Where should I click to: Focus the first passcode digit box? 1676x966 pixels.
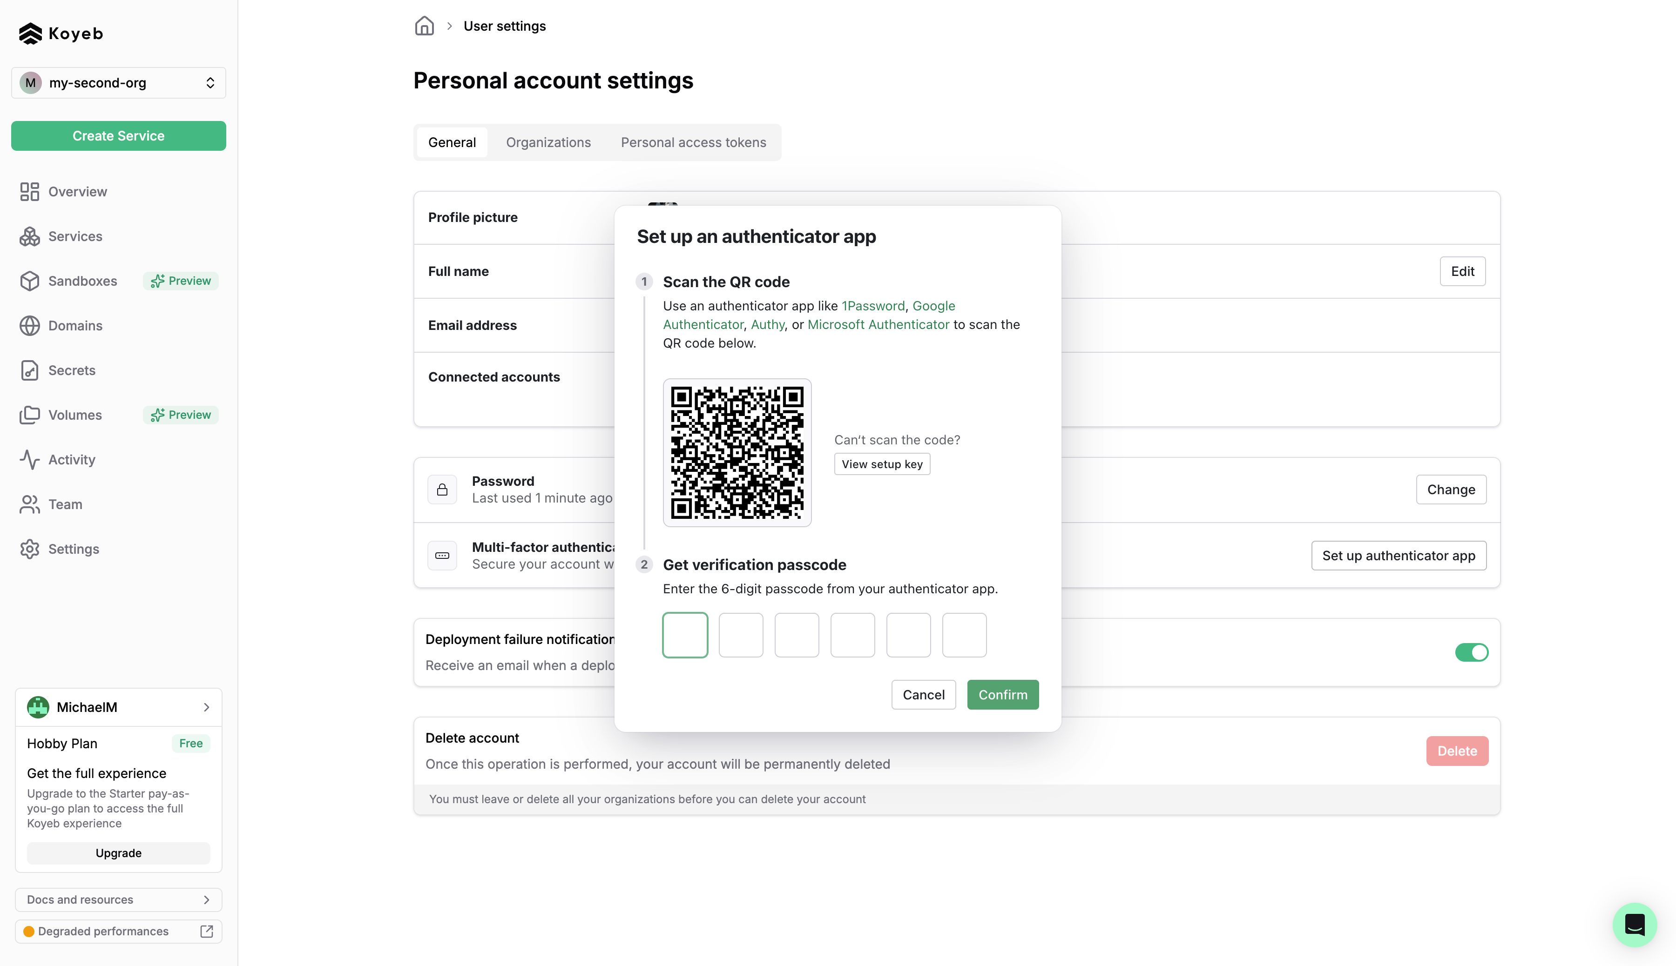coord(685,635)
